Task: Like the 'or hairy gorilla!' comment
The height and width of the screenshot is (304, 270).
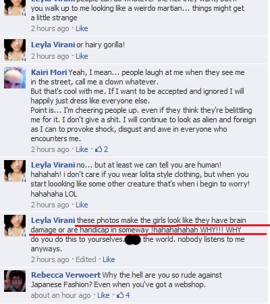Action: coord(82,56)
